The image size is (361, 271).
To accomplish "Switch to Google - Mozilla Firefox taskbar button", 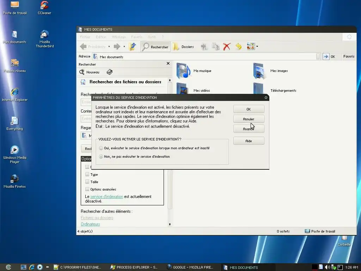I will click(x=190, y=267).
